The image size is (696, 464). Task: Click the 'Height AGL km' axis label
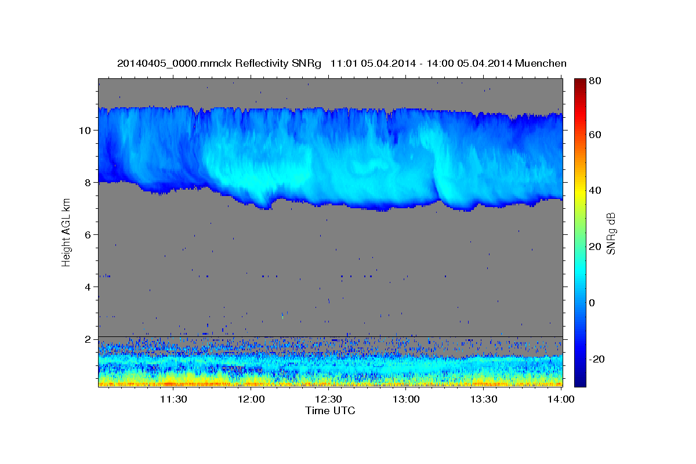[67, 231]
